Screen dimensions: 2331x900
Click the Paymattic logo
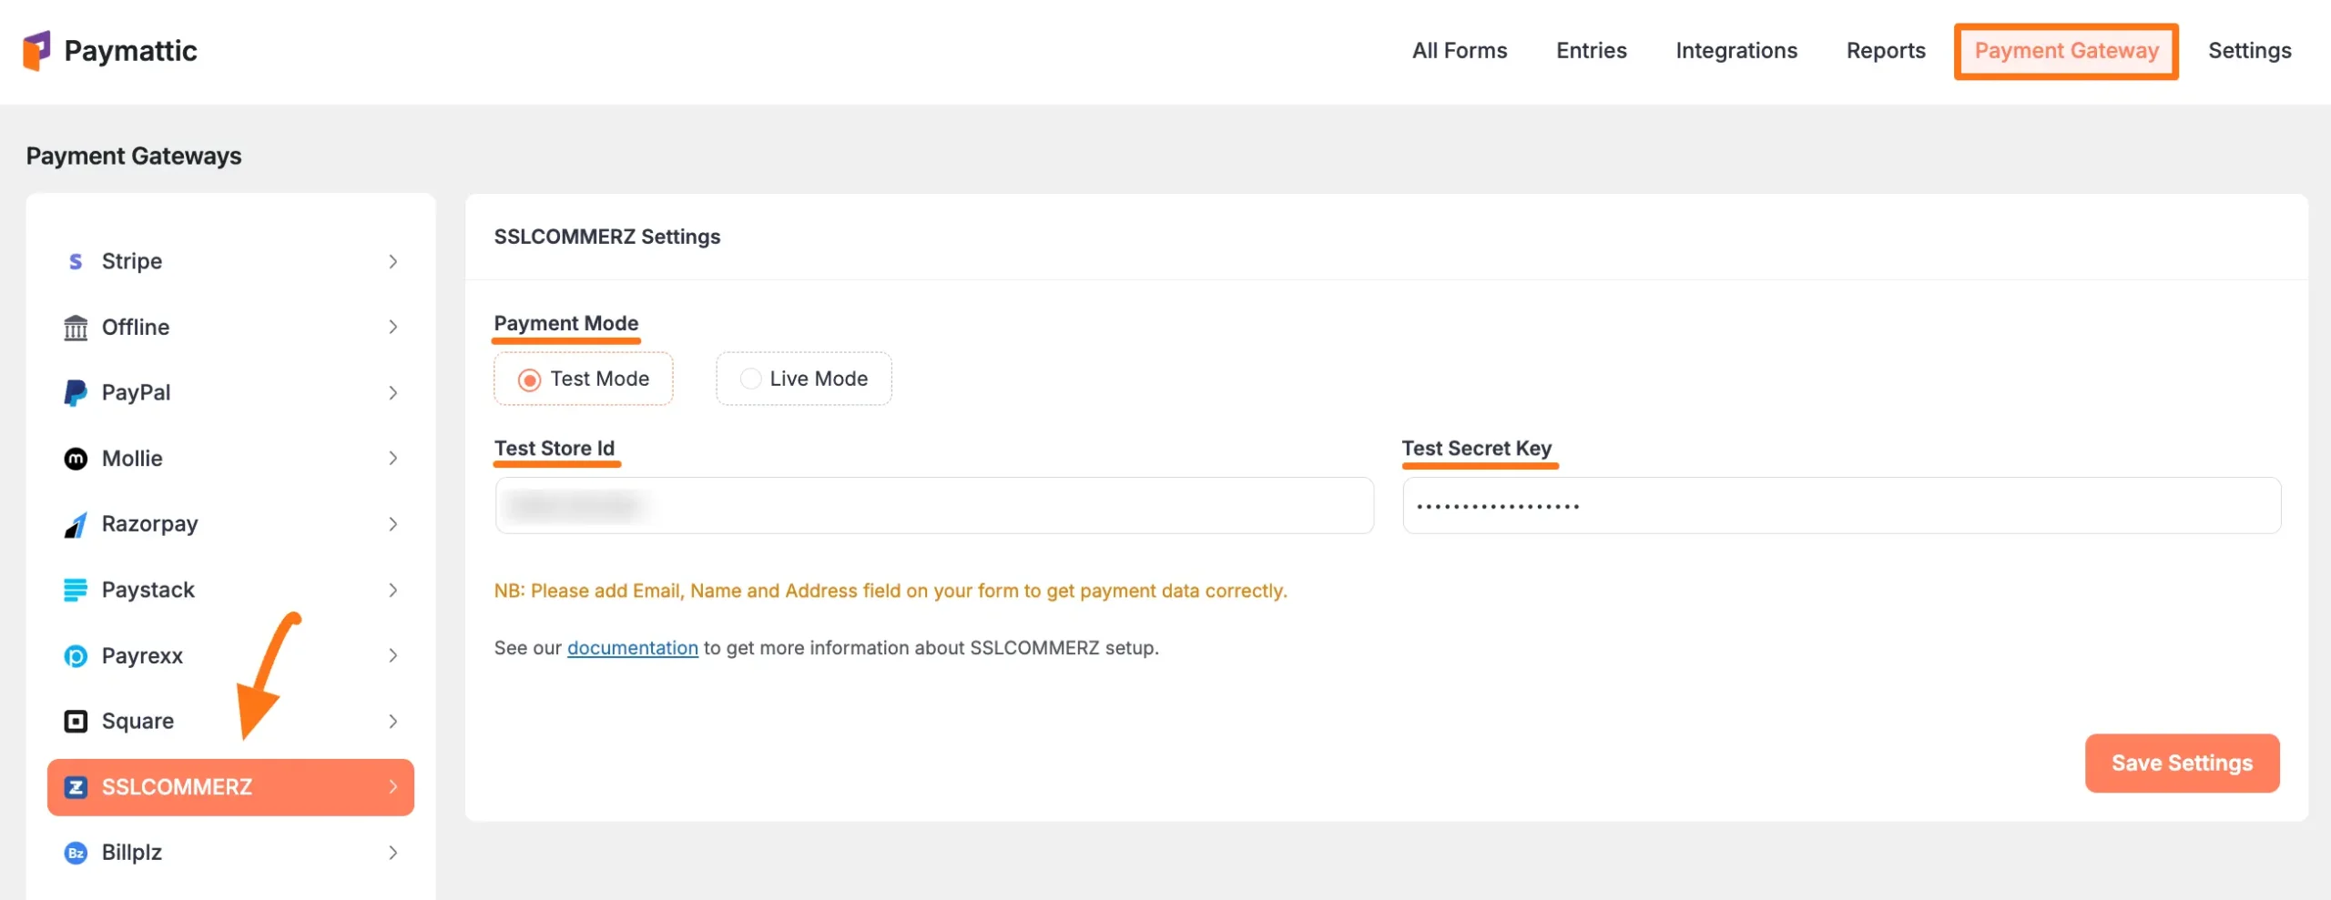click(109, 50)
